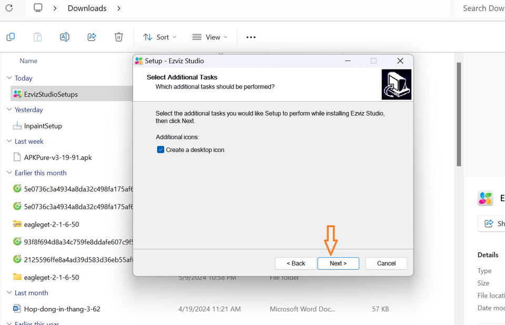Click the Cancel button in Setup
This screenshot has height=325, width=505.
click(386, 263)
